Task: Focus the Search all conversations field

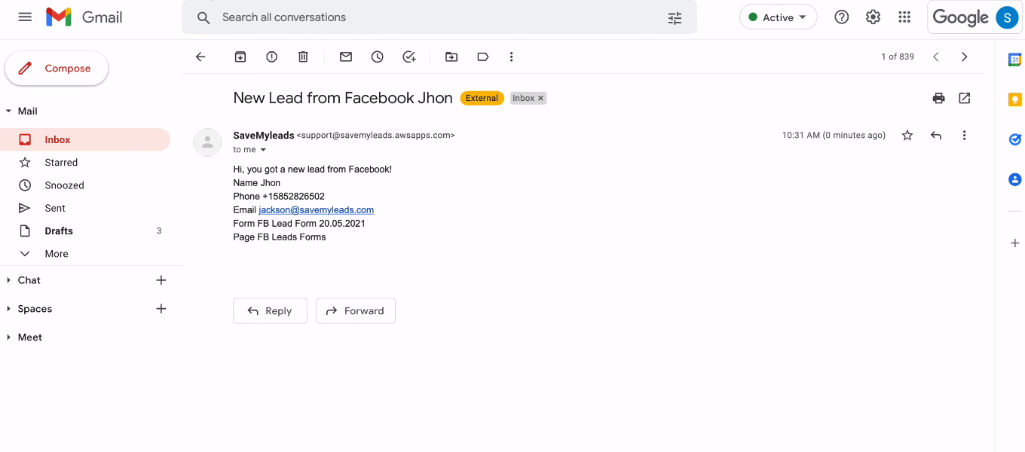Action: coord(439,17)
